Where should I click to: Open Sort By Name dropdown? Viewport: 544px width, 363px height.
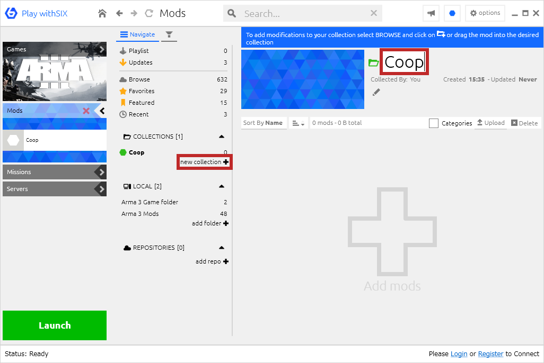(264, 123)
